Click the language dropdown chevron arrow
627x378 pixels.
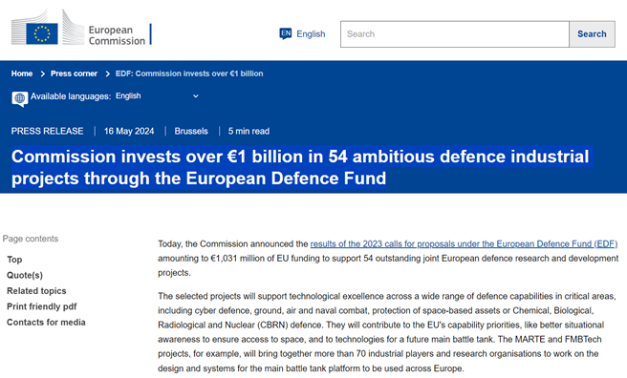click(x=196, y=96)
